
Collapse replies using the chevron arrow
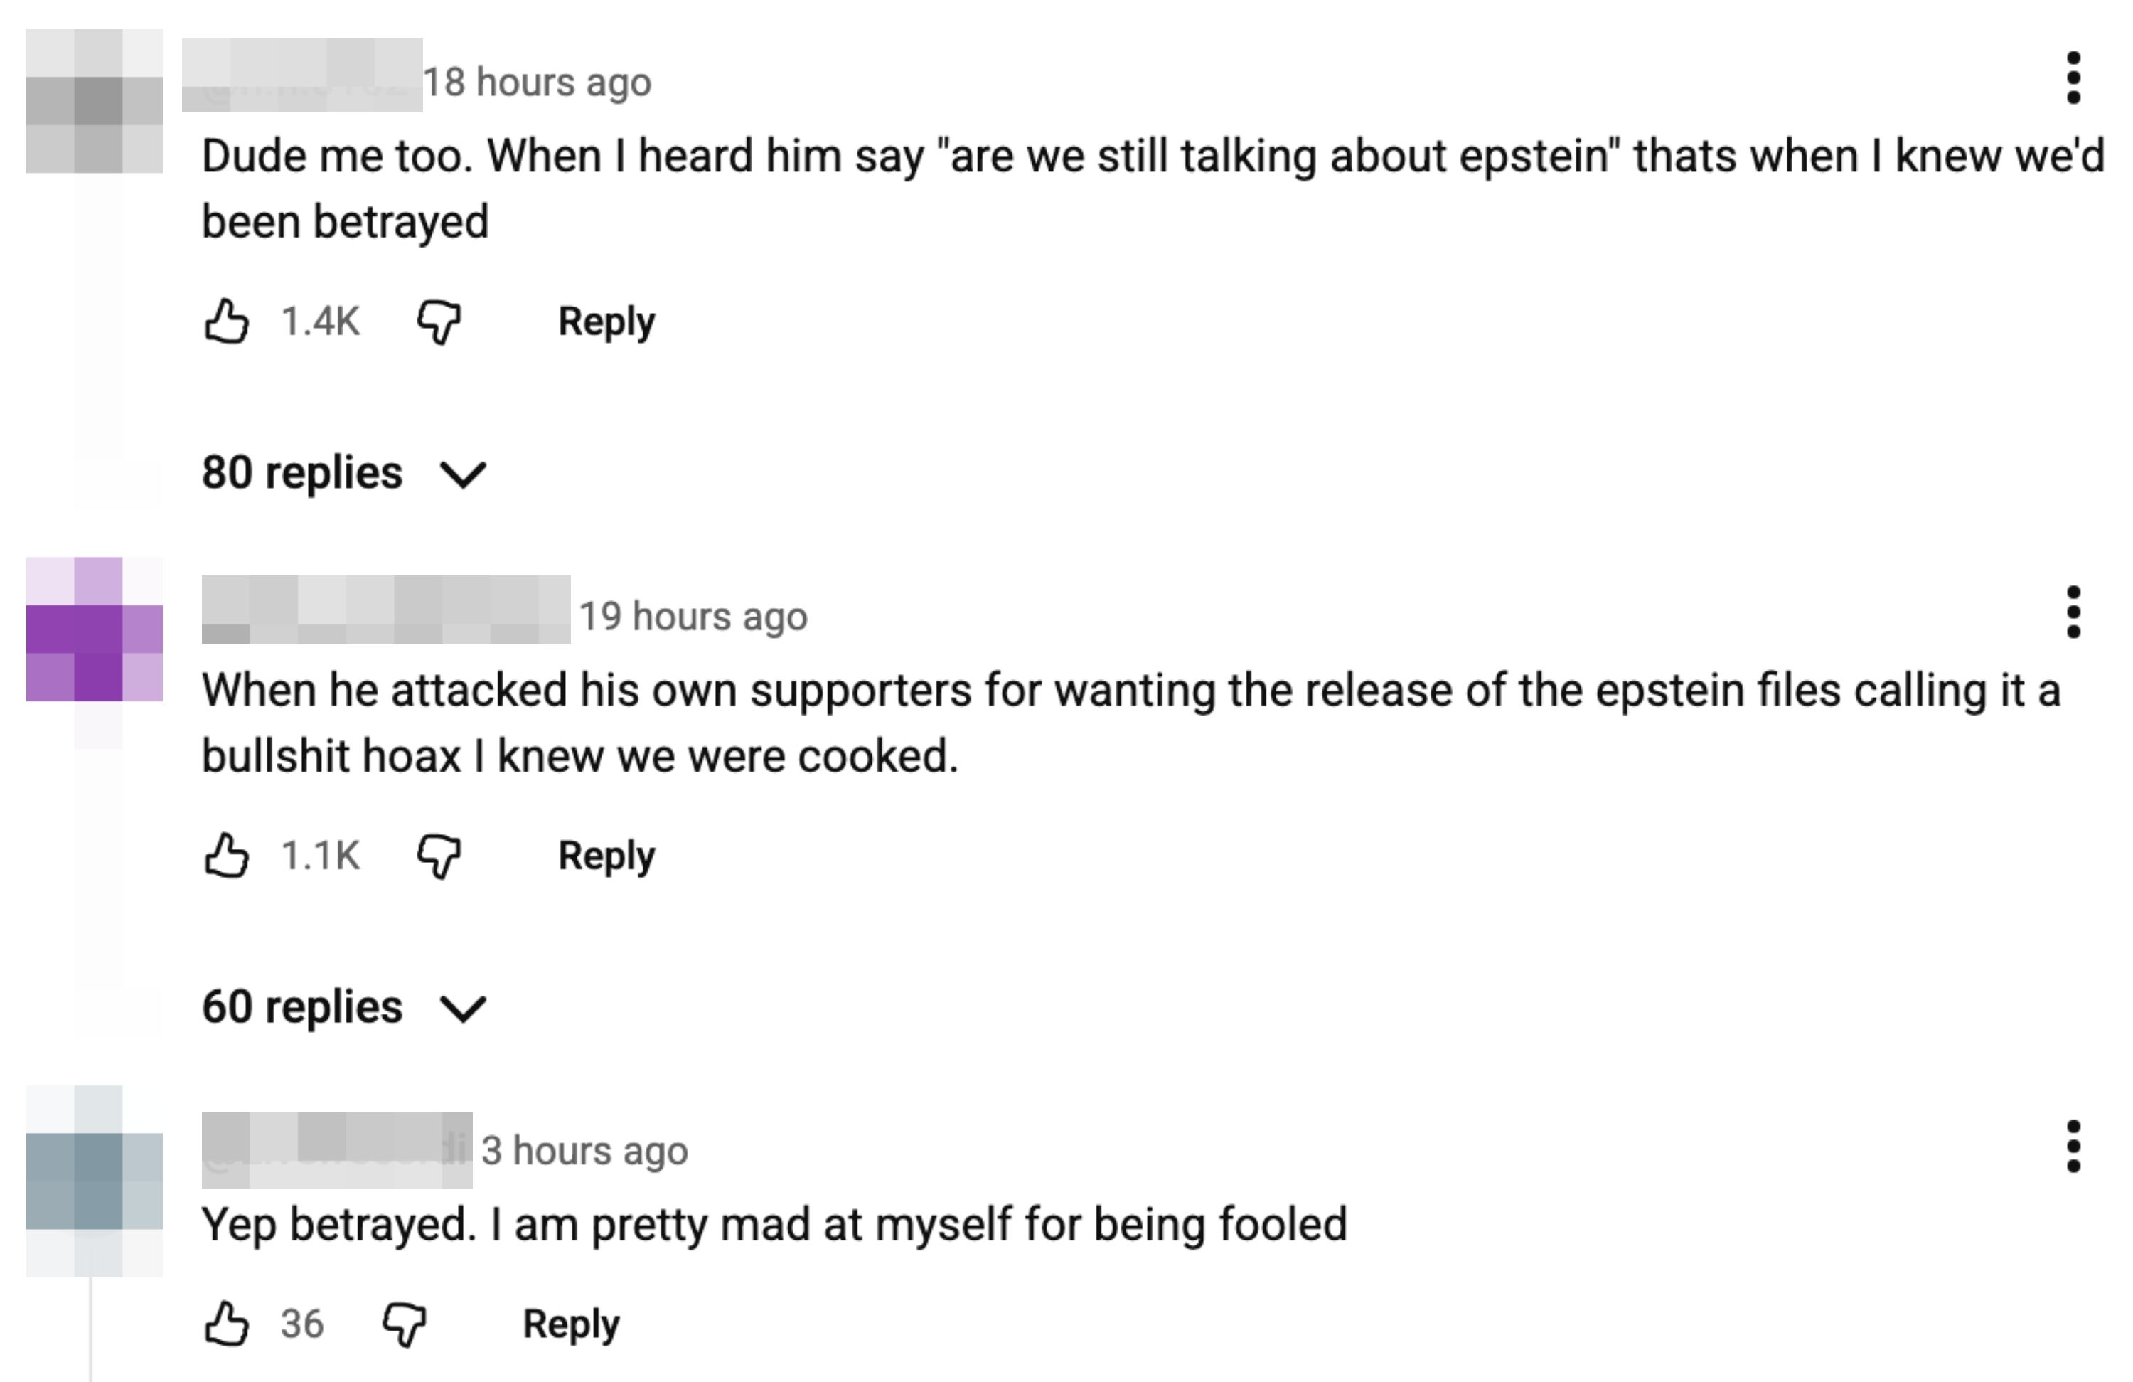[x=464, y=474]
